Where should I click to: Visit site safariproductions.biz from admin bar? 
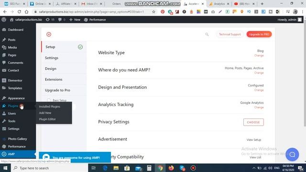pos(26,20)
